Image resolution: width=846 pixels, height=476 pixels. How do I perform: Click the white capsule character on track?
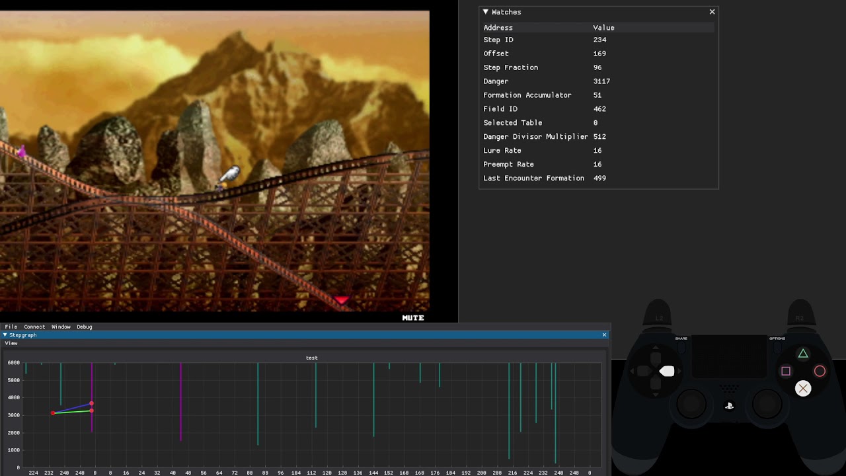pos(229,175)
